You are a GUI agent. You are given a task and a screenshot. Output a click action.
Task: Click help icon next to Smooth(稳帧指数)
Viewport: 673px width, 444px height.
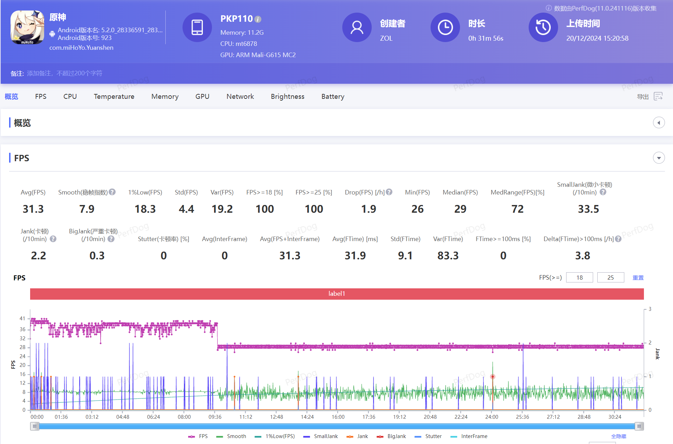(112, 192)
